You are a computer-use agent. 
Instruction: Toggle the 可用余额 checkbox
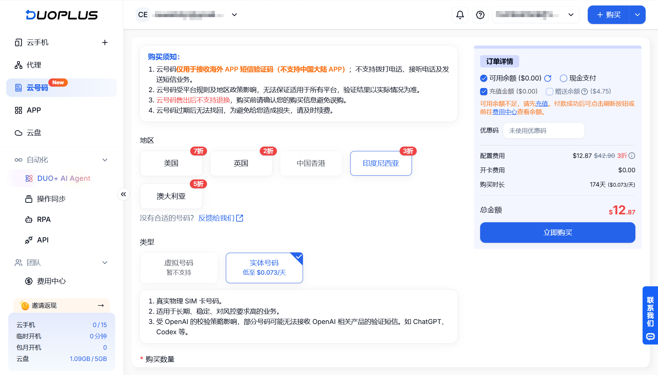click(x=484, y=78)
